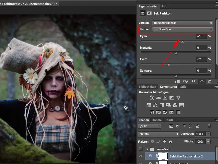Add Posterize adjustment icon

159,112
